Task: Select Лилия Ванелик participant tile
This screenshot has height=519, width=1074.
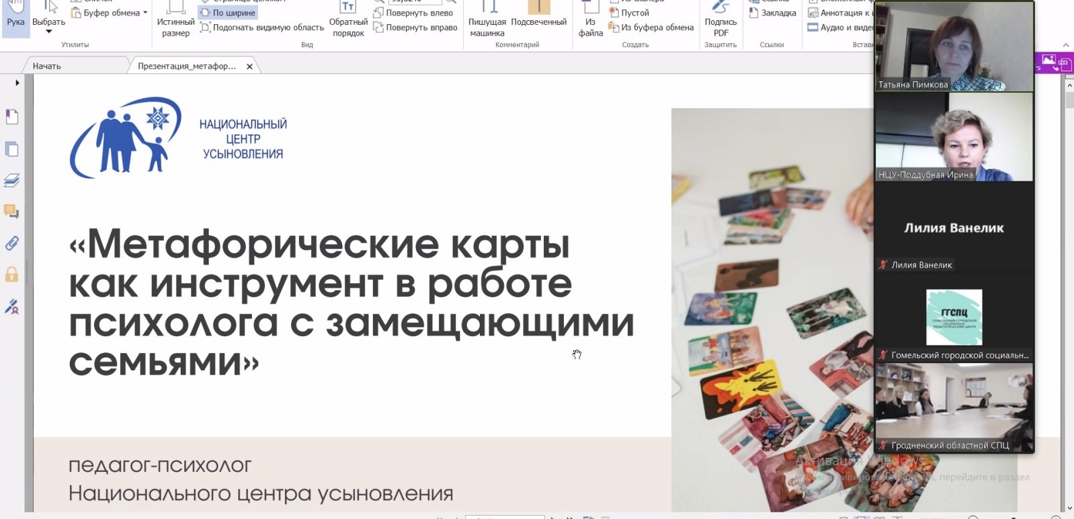Action: [954, 227]
